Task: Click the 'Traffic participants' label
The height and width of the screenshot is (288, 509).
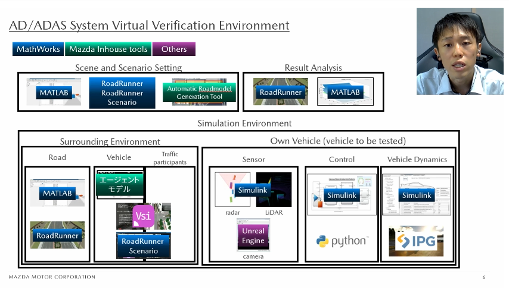Action: click(x=170, y=158)
